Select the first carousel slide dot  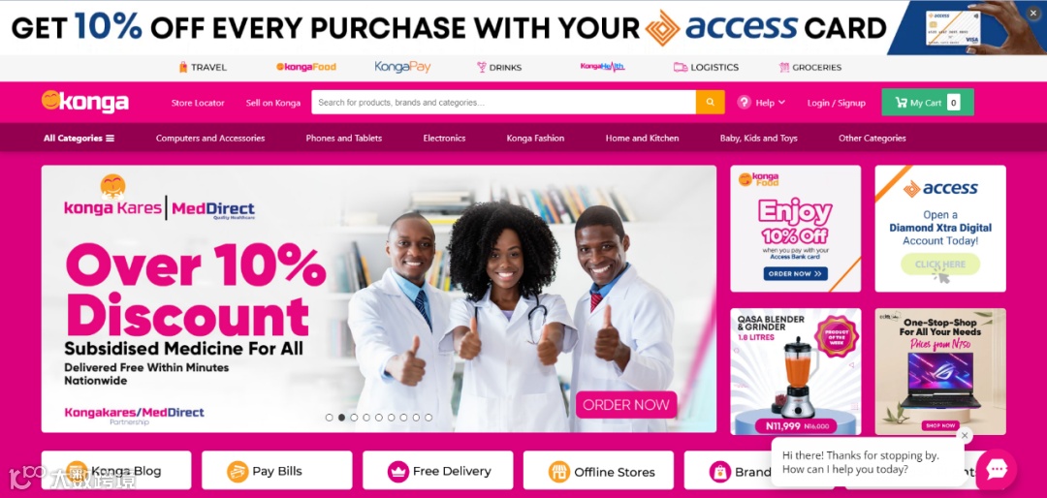(x=330, y=418)
